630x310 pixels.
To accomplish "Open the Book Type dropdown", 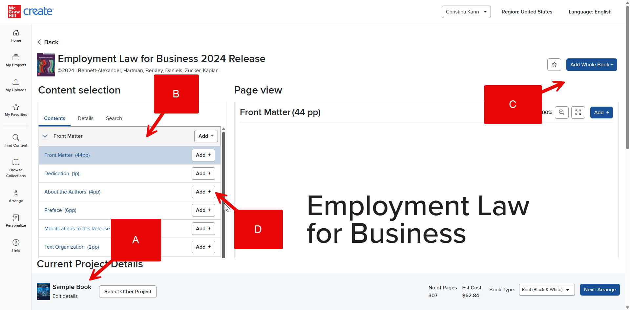I will pos(547,290).
